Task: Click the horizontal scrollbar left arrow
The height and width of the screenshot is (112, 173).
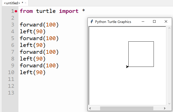Action: (x=90, y=108)
